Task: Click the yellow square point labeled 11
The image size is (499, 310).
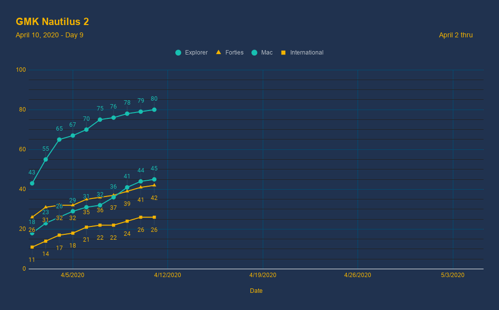Action: click(32, 247)
